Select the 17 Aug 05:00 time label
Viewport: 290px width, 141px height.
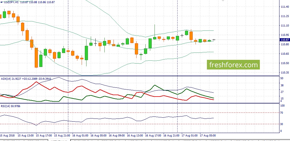coord(208,136)
